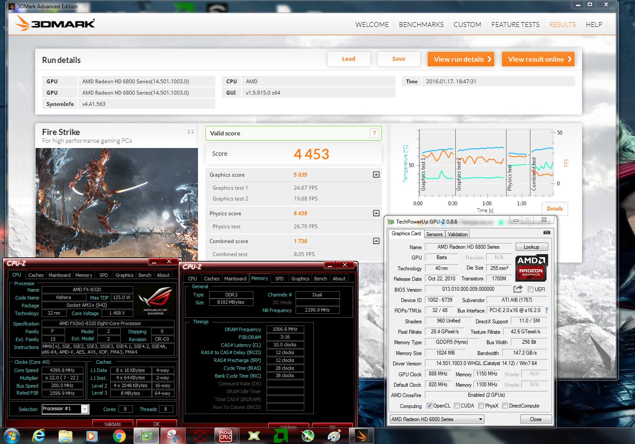The image size is (635, 444).
Task: Click the 4 453 Fire Strike score value
Action: tap(311, 154)
